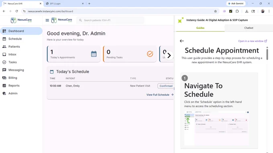Click the Patients people icon in sidebar
This screenshot has height=153, width=273.
click(4, 47)
